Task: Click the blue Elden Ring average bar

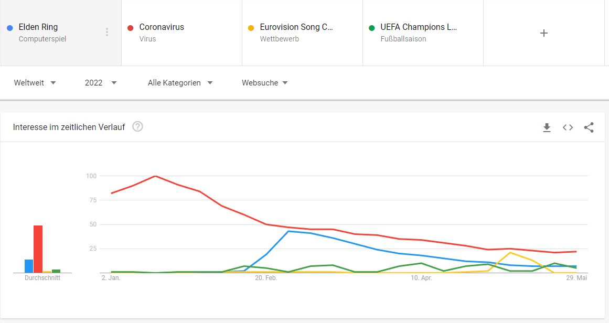Action: coord(29,266)
